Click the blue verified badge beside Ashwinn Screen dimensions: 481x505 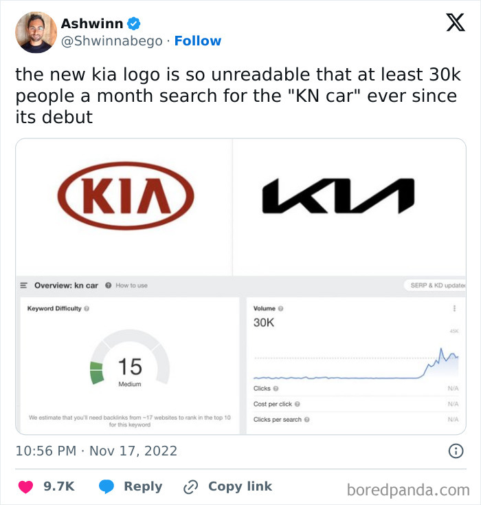click(x=134, y=23)
